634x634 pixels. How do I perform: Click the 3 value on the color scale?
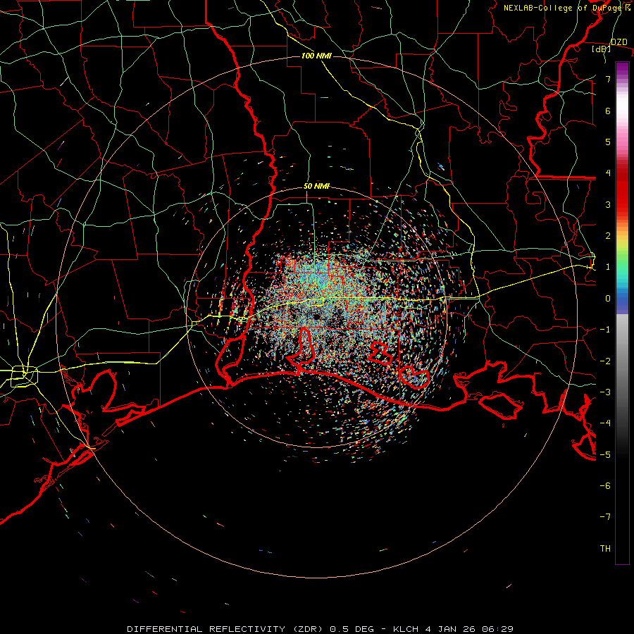[x=608, y=204]
